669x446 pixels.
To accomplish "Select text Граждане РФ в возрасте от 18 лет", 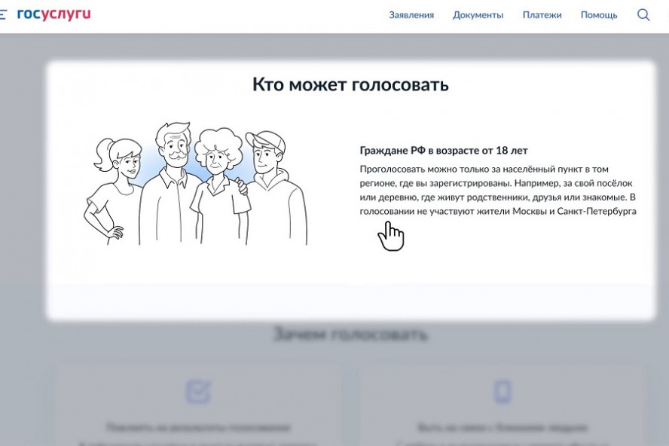I will tap(444, 150).
